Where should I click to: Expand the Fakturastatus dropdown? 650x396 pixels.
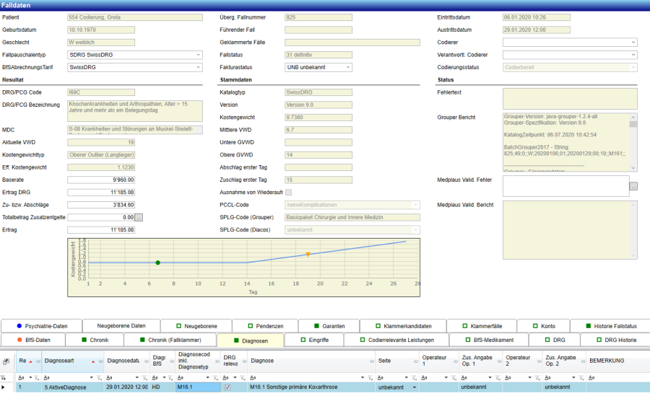(x=347, y=67)
